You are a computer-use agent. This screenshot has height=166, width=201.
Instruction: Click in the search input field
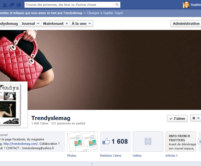click(69, 5)
